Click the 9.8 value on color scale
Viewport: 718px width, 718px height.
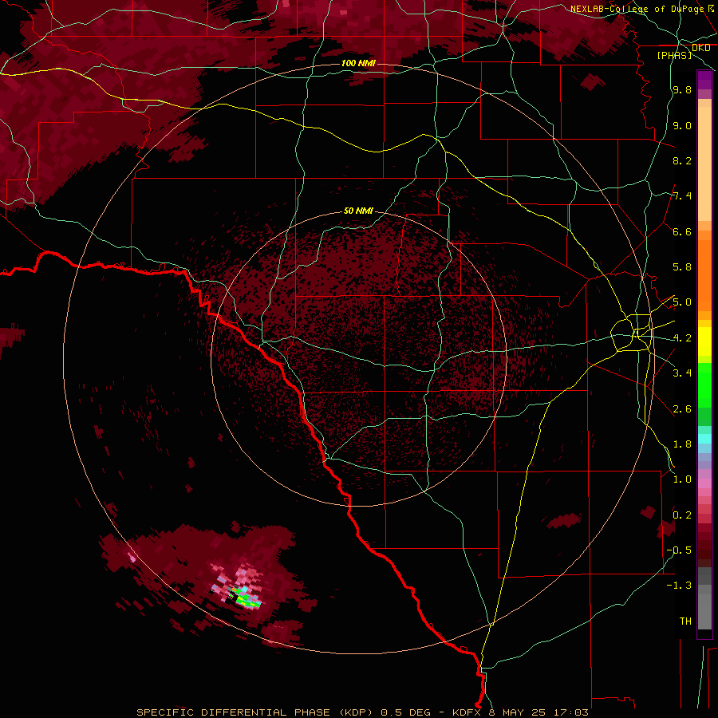tap(682, 90)
